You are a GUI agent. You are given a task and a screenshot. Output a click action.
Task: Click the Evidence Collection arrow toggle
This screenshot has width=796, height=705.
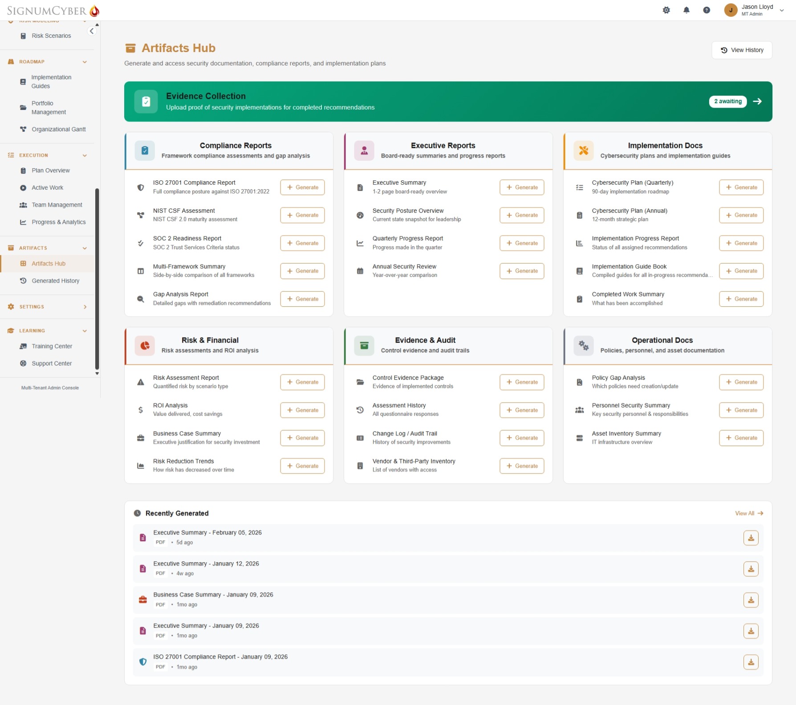pyautogui.click(x=758, y=101)
